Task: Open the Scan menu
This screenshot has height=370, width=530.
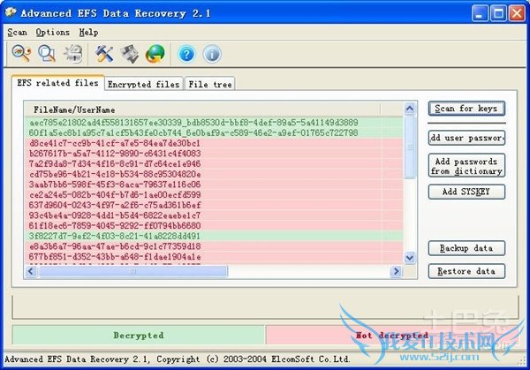Action: (17, 32)
